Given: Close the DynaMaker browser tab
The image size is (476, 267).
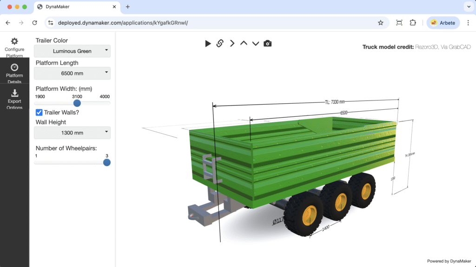Looking at the screenshot, I should click(114, 7).
